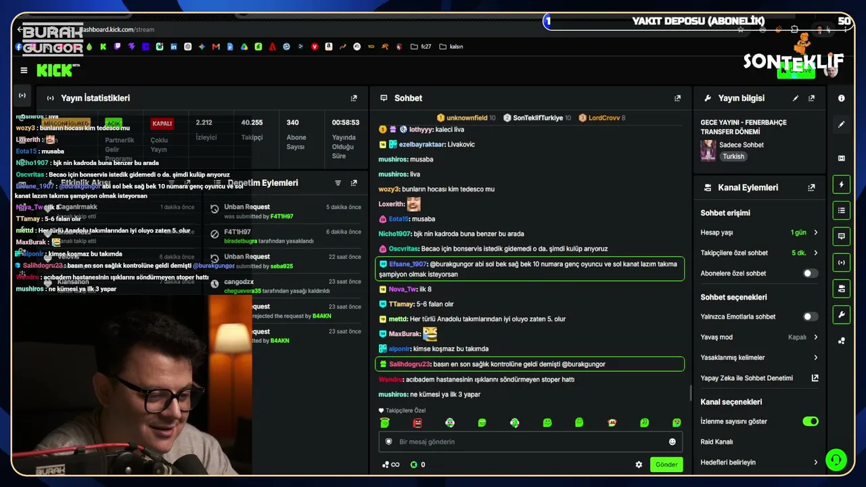Viewport: 866px width, 487px height.
Task: Click the KAPALI Çoklu Yayın status badge
Action: click(x=162, y=124)
